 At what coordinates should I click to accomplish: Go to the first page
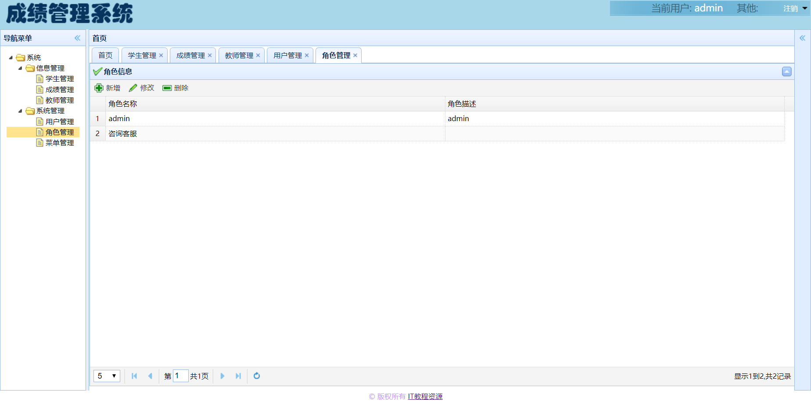[134, 376]
